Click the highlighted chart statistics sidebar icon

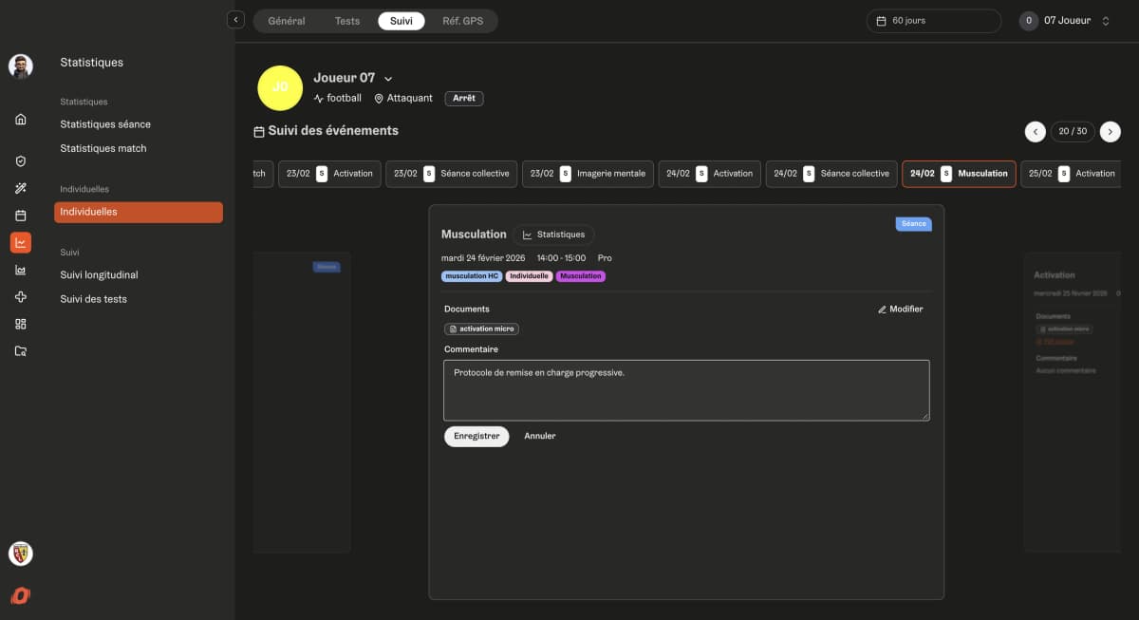click(x=21, y=241)
